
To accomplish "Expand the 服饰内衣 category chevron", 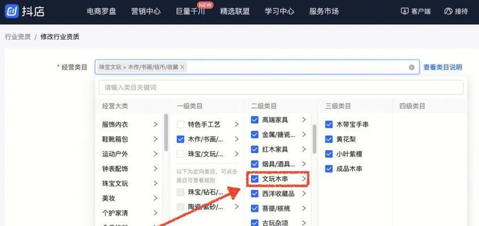I will coord(155,124).
